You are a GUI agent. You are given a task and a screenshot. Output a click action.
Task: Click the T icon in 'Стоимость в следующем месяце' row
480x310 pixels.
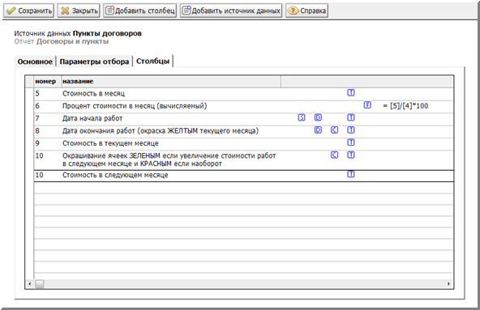click(x=351, y=174)
